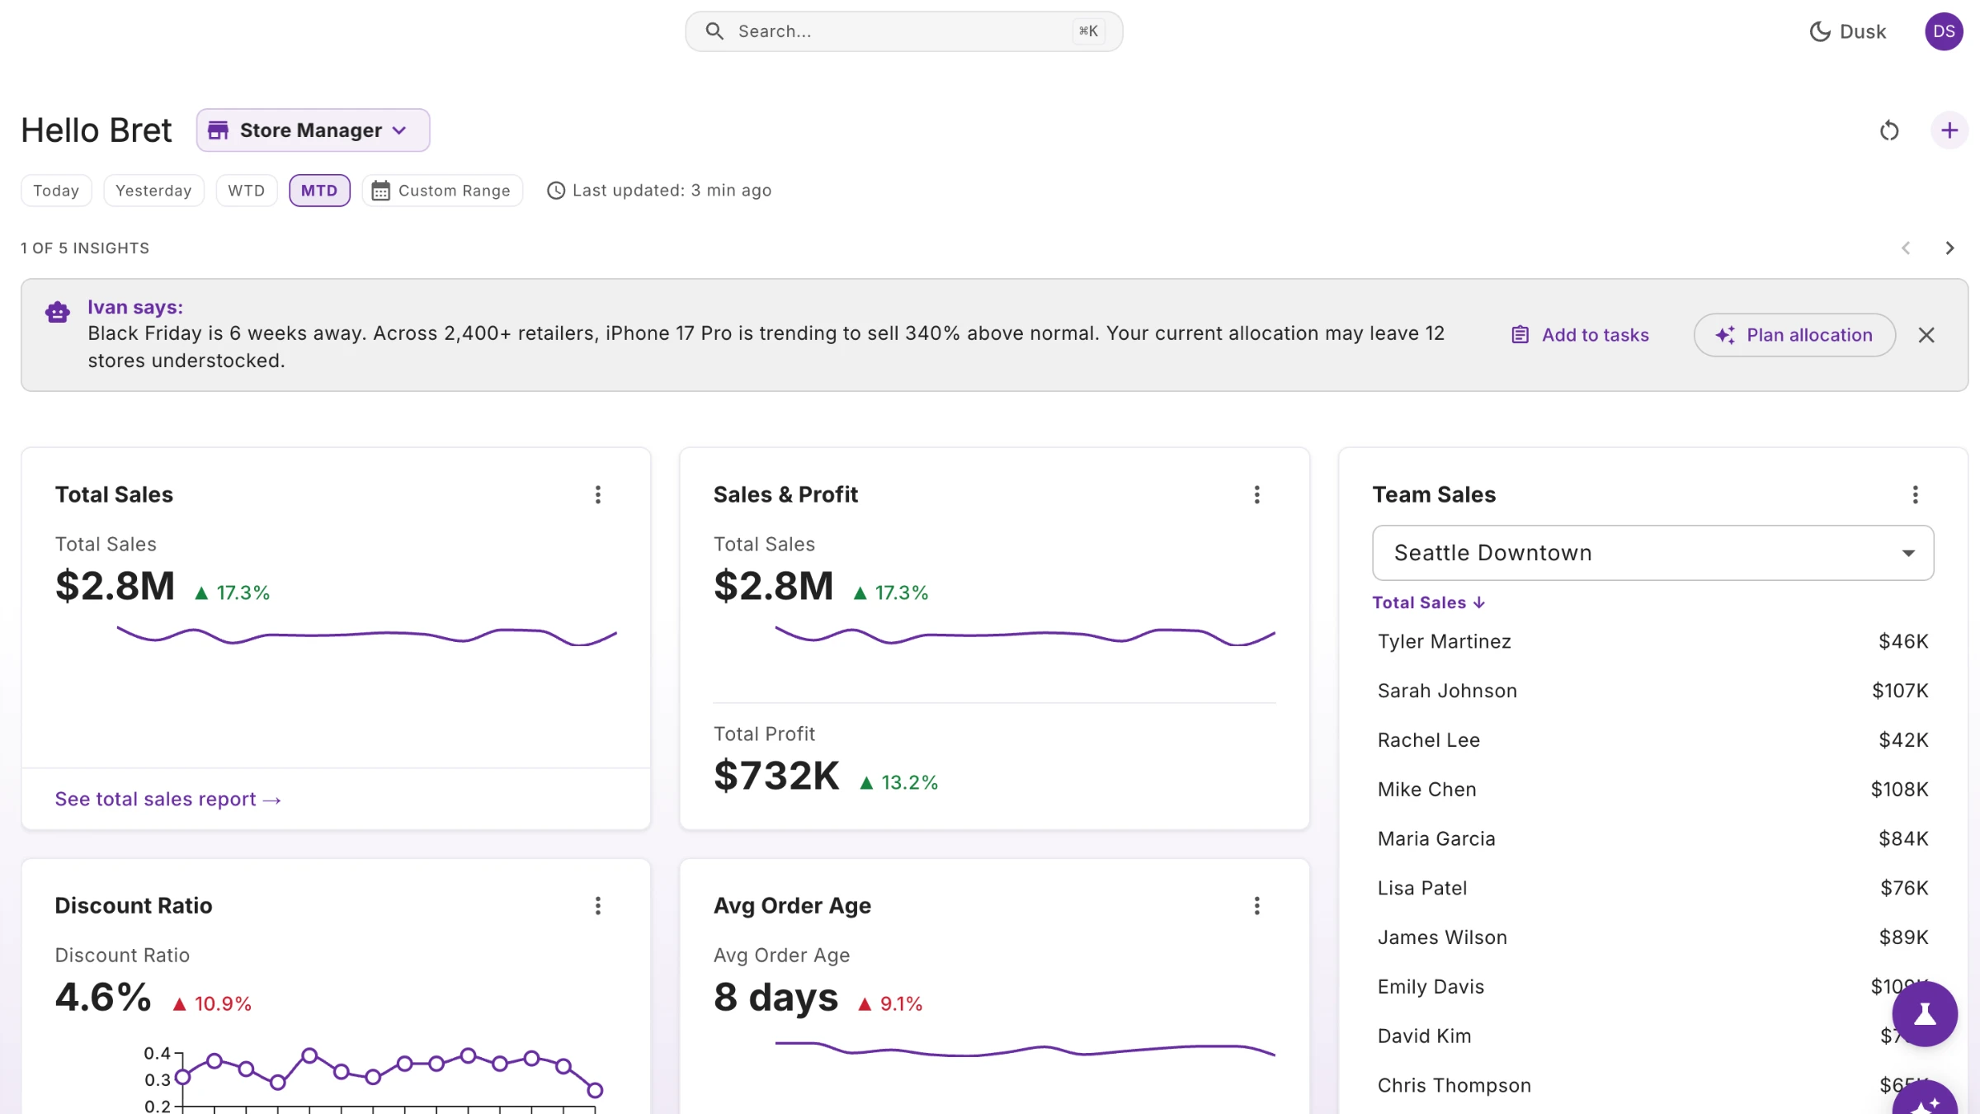Viewport: 1980px width, 1114px height.
Task: Click the $732K Total Profit value
Action: point(776,776)
